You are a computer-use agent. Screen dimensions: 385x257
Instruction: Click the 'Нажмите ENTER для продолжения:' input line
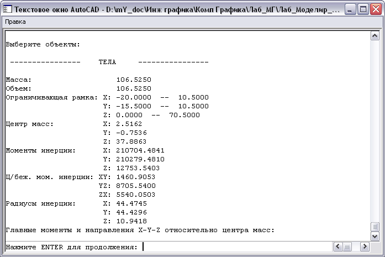168,247
